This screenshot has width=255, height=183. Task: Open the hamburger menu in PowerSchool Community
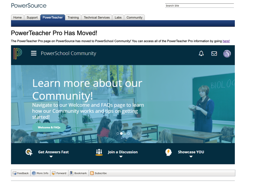34,53
